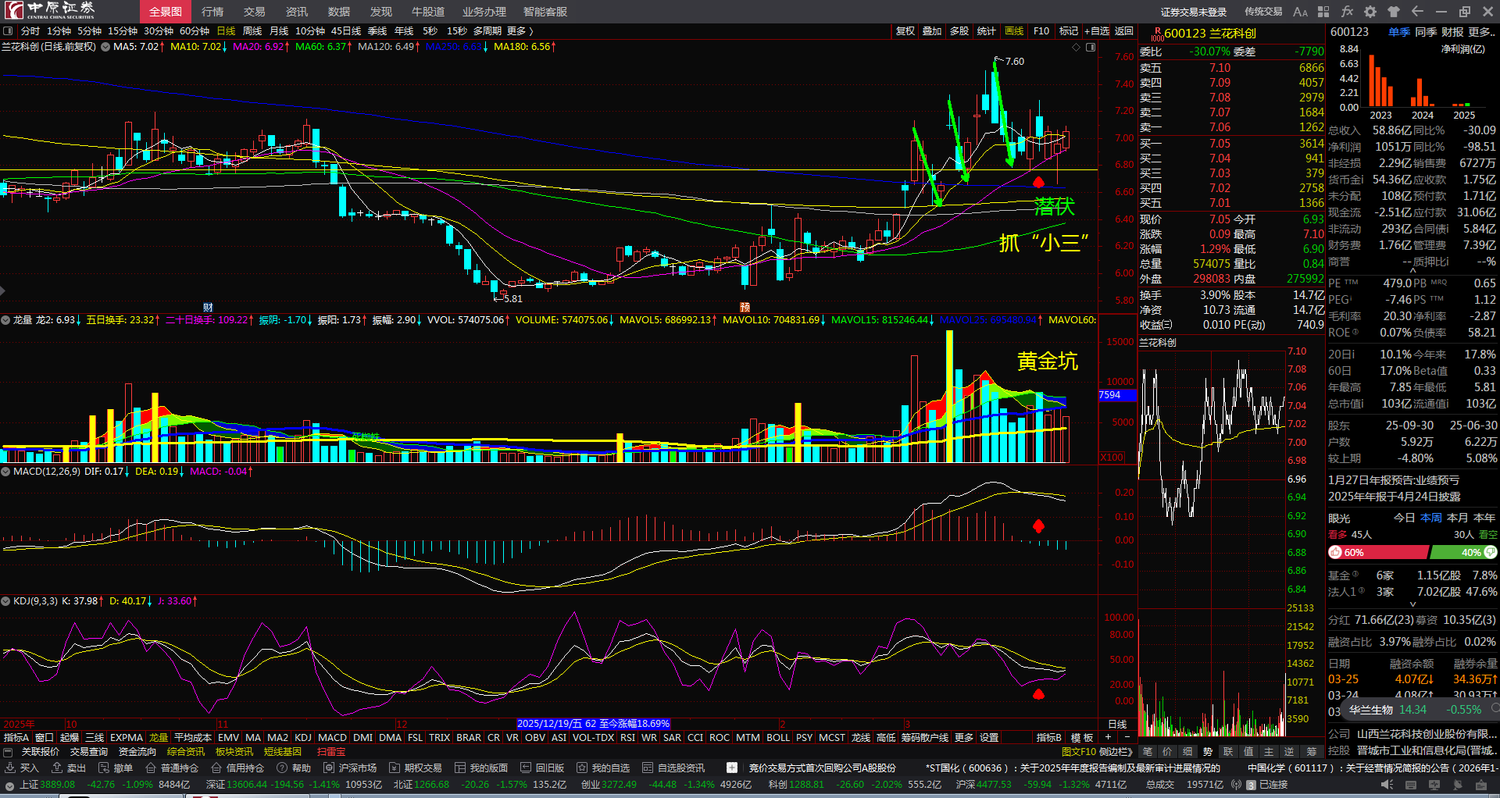Click the red 看多 60% sentiment bar
Viewport: 1500px width, 798px height.
click(x=1378, y=552)
